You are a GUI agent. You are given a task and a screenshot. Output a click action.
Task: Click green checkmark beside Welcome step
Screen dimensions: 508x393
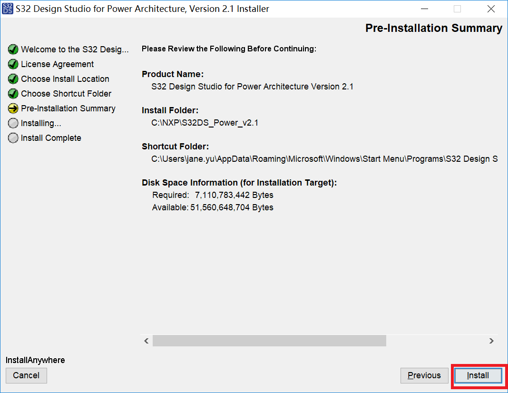pyautogui.click(x=13, y=49)
